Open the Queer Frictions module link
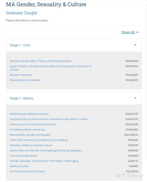Screen dimensions: 147x182 50,68
